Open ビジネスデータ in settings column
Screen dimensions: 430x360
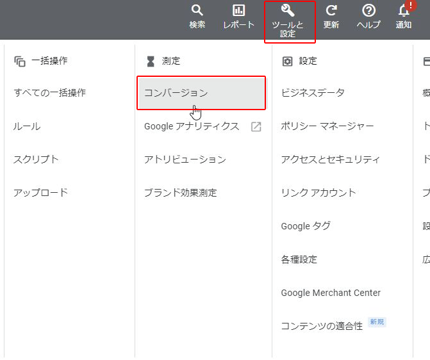pyautogui.click(x=313, y=93)
